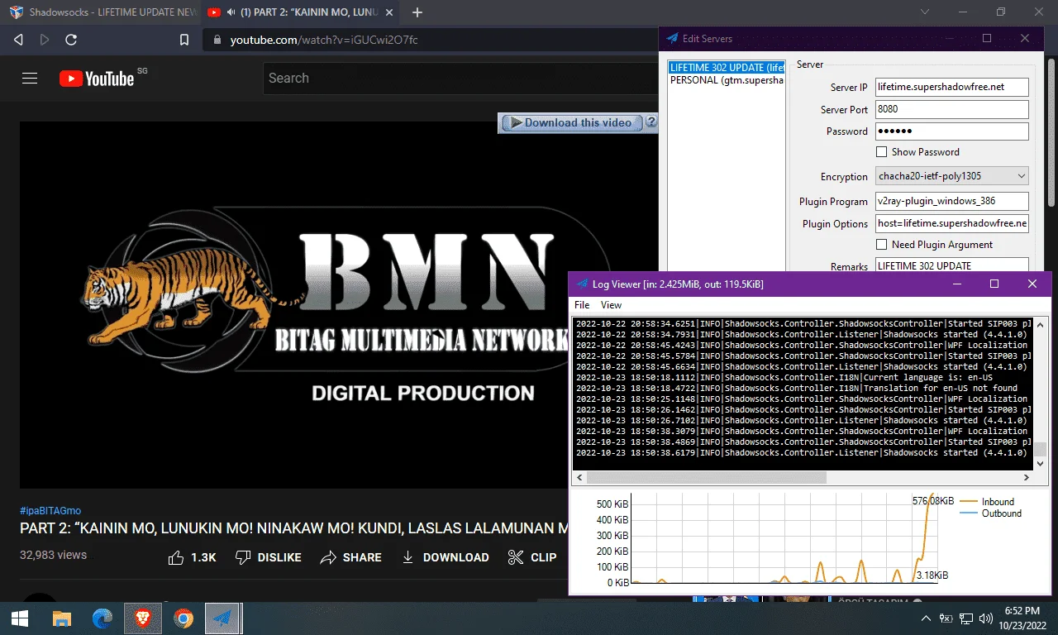Viewport: 1058px width, 635px height.
Task: Click the Log Viewer horizontal scrollbar
Action: pos(706,477)
